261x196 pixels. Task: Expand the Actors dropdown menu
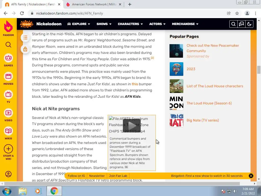pos(157,24)
